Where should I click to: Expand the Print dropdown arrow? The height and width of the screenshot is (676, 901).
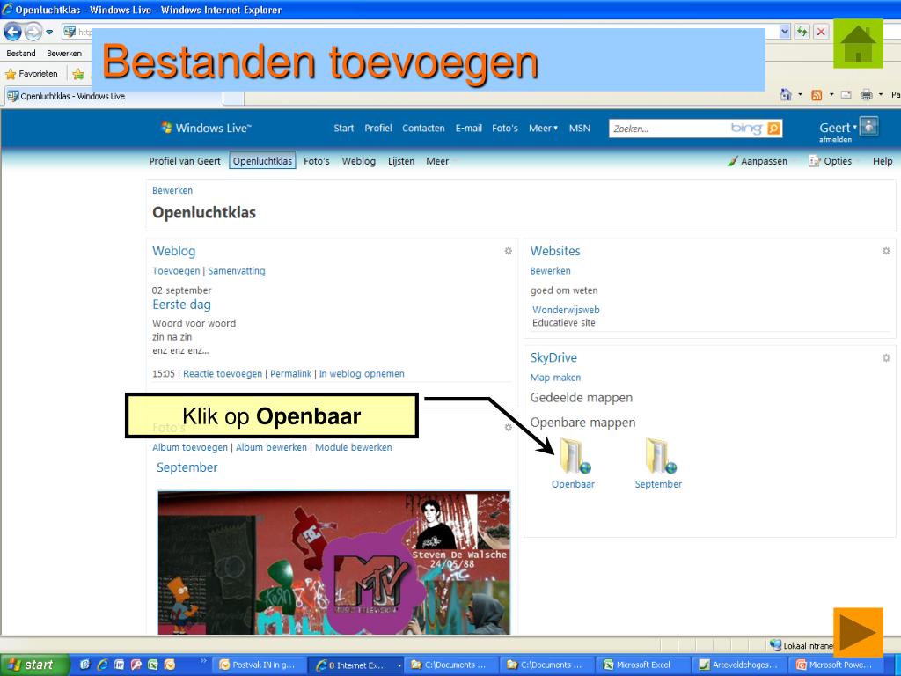(x=880, y=95)
